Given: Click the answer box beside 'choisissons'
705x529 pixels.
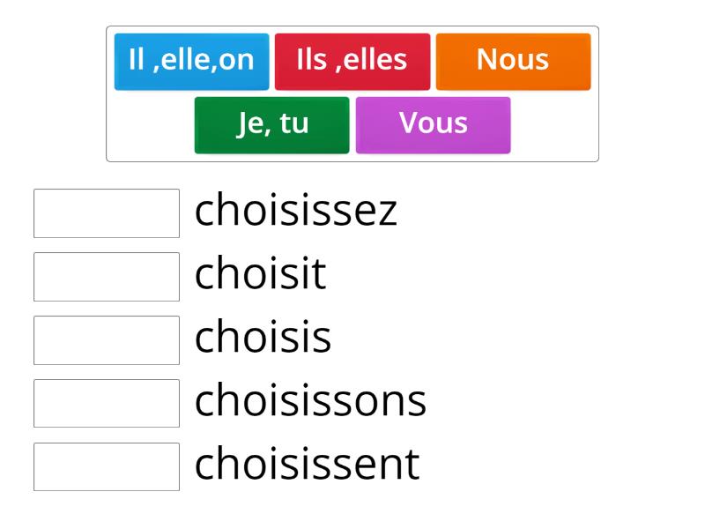Looking at the screenshot, I should [106, 403].
